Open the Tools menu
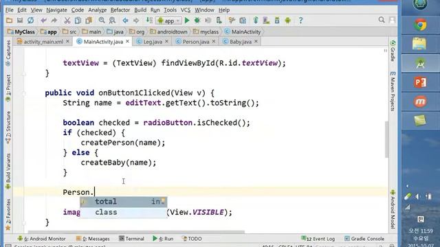Image resolution: width=440 pixels, height=247 pixels. [170, 10]
